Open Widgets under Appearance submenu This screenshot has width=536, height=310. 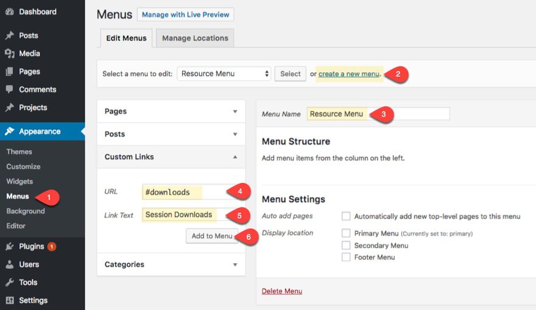[x=19, y=181]
